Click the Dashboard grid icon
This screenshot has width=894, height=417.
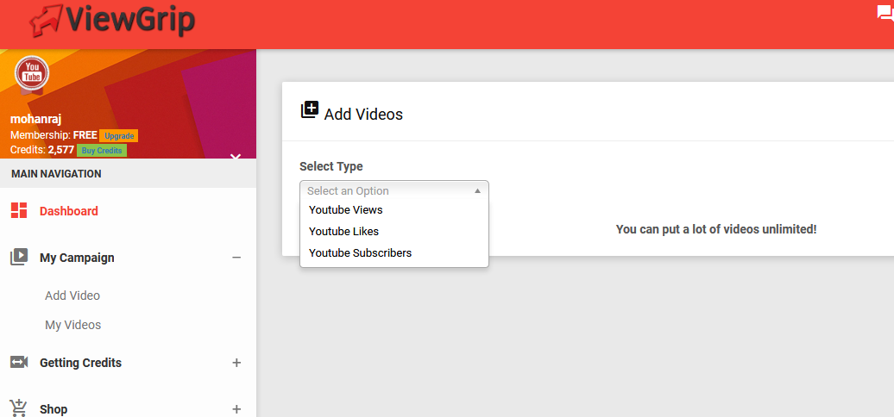pyautogui.click(x=19, y=210)
